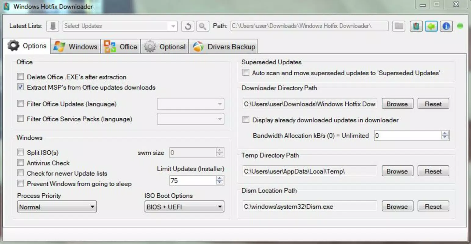Click the green status dot indicator
Screen dimensions: 471x244
click(460, 26)
